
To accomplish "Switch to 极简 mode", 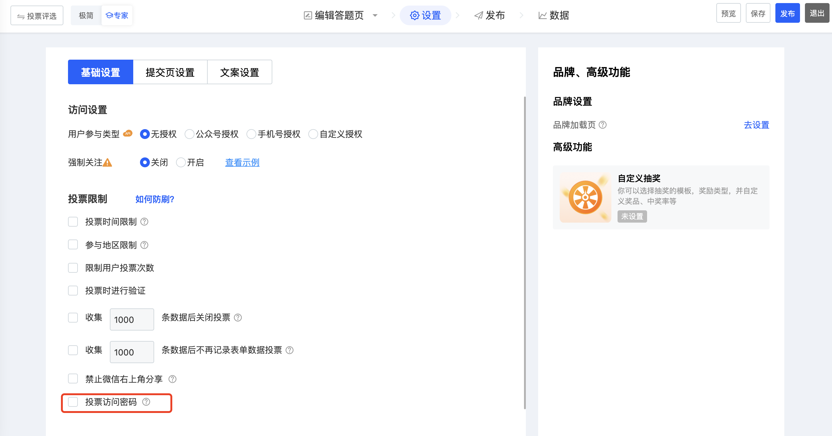I will coord(86,15).
